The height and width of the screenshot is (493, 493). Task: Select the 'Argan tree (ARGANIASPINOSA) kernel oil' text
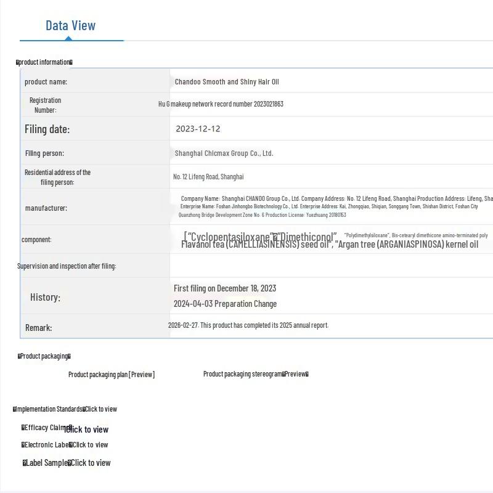click(x=407, y=244)
